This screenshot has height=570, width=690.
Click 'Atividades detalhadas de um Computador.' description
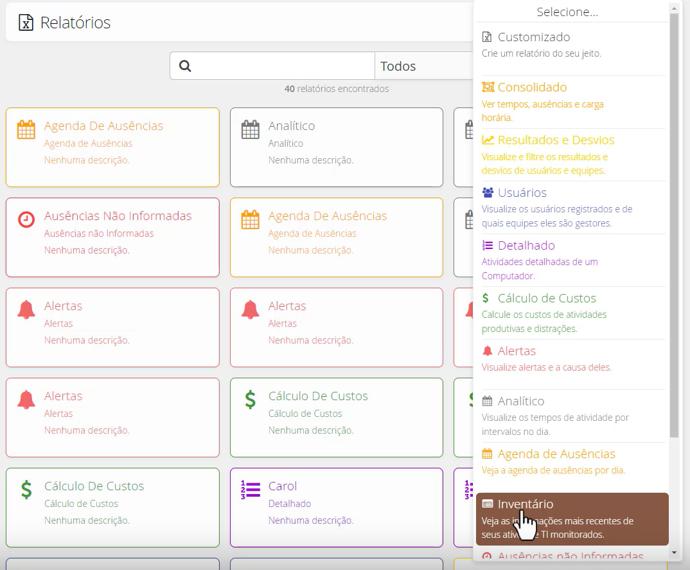pos(540,269)
